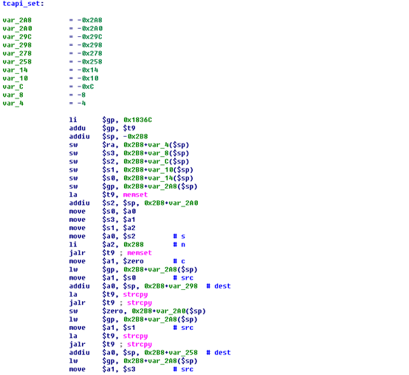
Task: Click var_298 in the addiu dest line
Action: 183,286
